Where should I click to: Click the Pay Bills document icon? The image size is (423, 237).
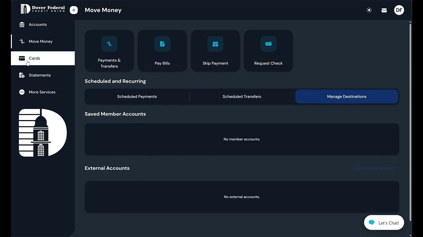[162, 44]
